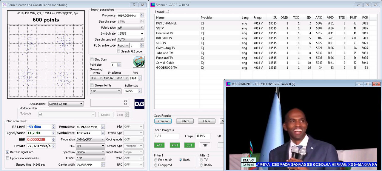Toggle Search PLS code checkbox
Viewport: 382px width, 171px height.
(x=118, y=51)
